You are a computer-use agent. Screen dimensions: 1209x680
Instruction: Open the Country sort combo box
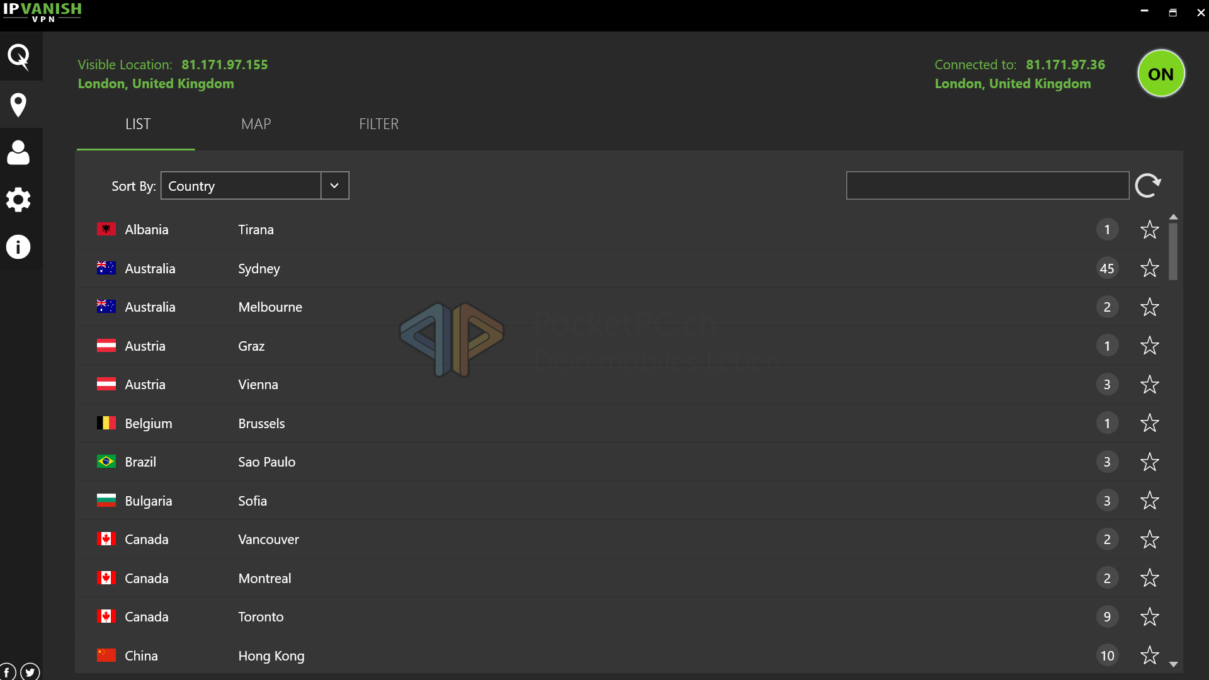[x=241, y=186]
